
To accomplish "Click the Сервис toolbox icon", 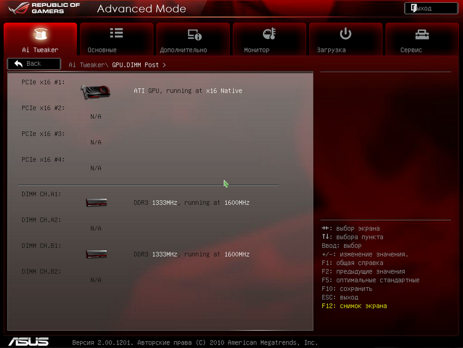I will tap(422, 34).
